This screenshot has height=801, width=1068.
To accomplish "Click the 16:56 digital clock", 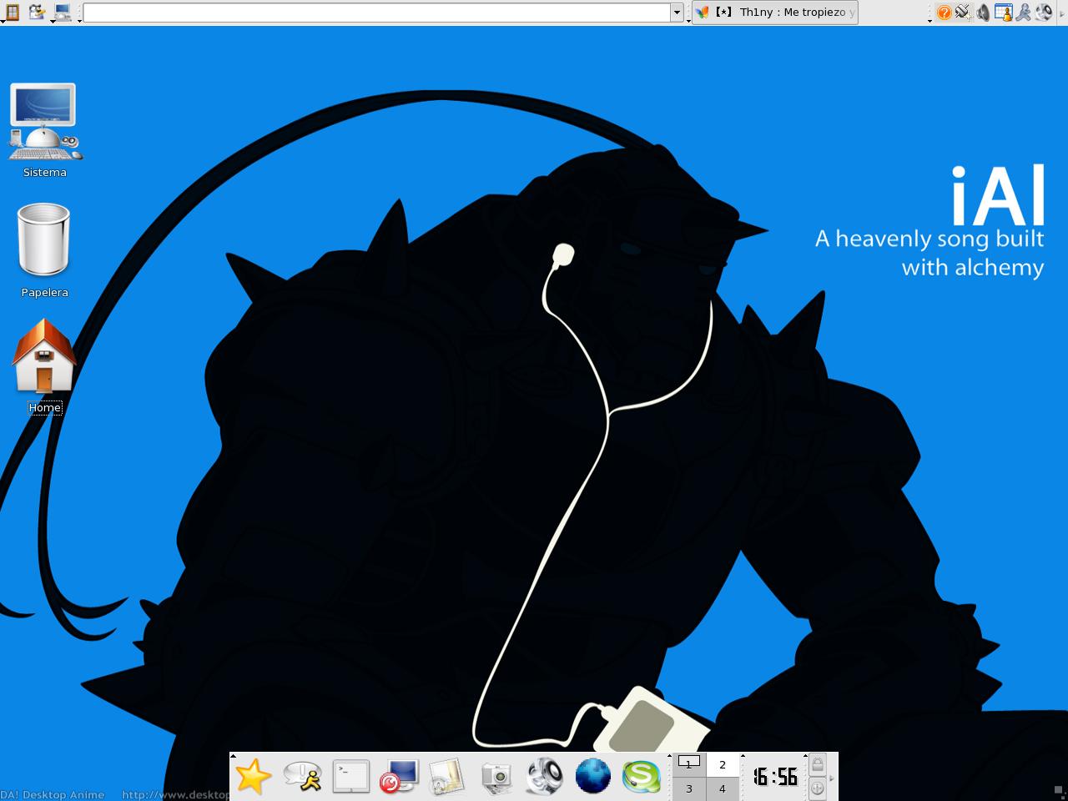I will coord(775,777).
